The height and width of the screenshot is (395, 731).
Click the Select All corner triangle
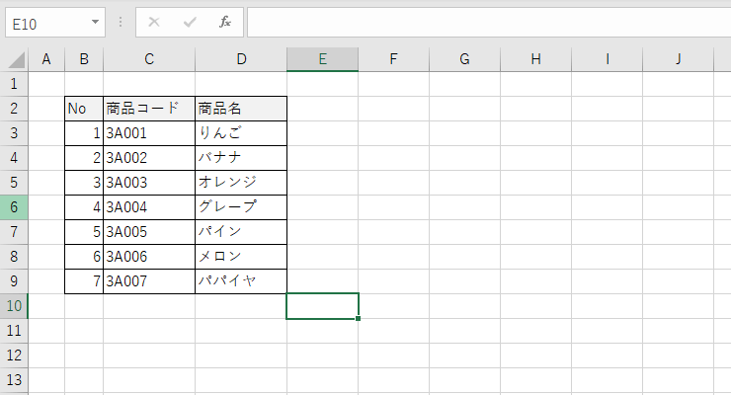click(15, 60)
